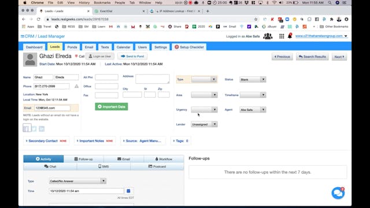Click the Twitter social icon
370x208 pixels.
click(x=34, y=128)
